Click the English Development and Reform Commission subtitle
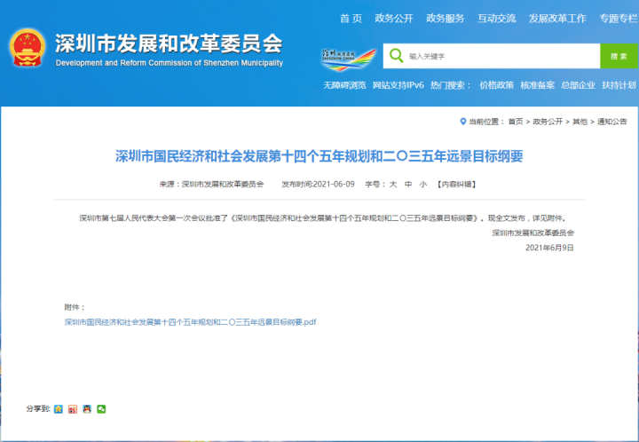The width and height of the screenshot is (639, 442). click(170, 63)
